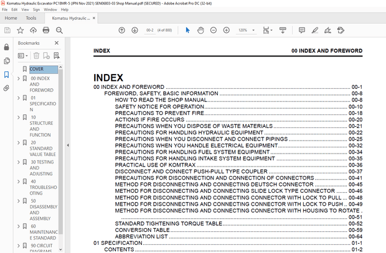Open ACTIONS IF FIRE OCCURS index entry
This screenshot has width=386, height=253.
point(149,120)
